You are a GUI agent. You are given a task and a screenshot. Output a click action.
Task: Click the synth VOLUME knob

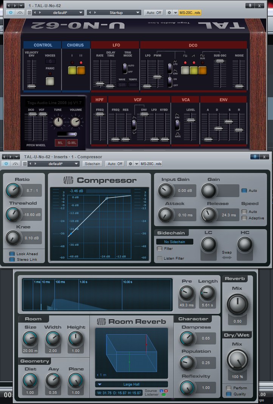[76, 122]
